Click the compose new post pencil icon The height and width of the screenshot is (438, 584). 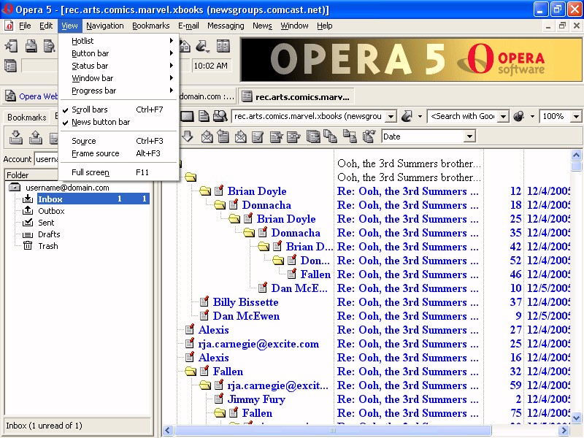pos(258,137)
